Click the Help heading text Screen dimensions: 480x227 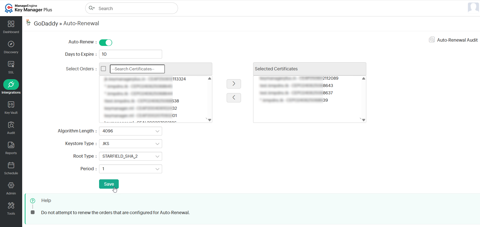(x=46, y=201)
